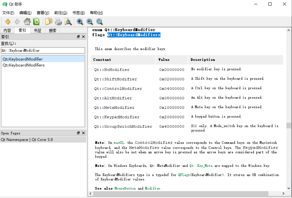
Task: Click the value 0x02000000
Action: point(172,79)
